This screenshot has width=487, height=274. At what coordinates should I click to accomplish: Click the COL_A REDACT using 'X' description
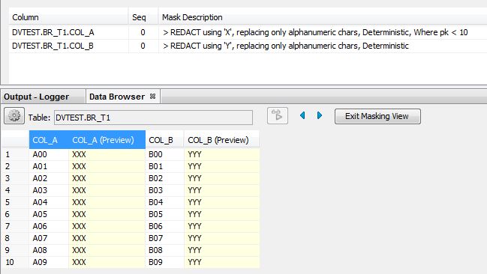pyautogui.click(x=315, y=32)
